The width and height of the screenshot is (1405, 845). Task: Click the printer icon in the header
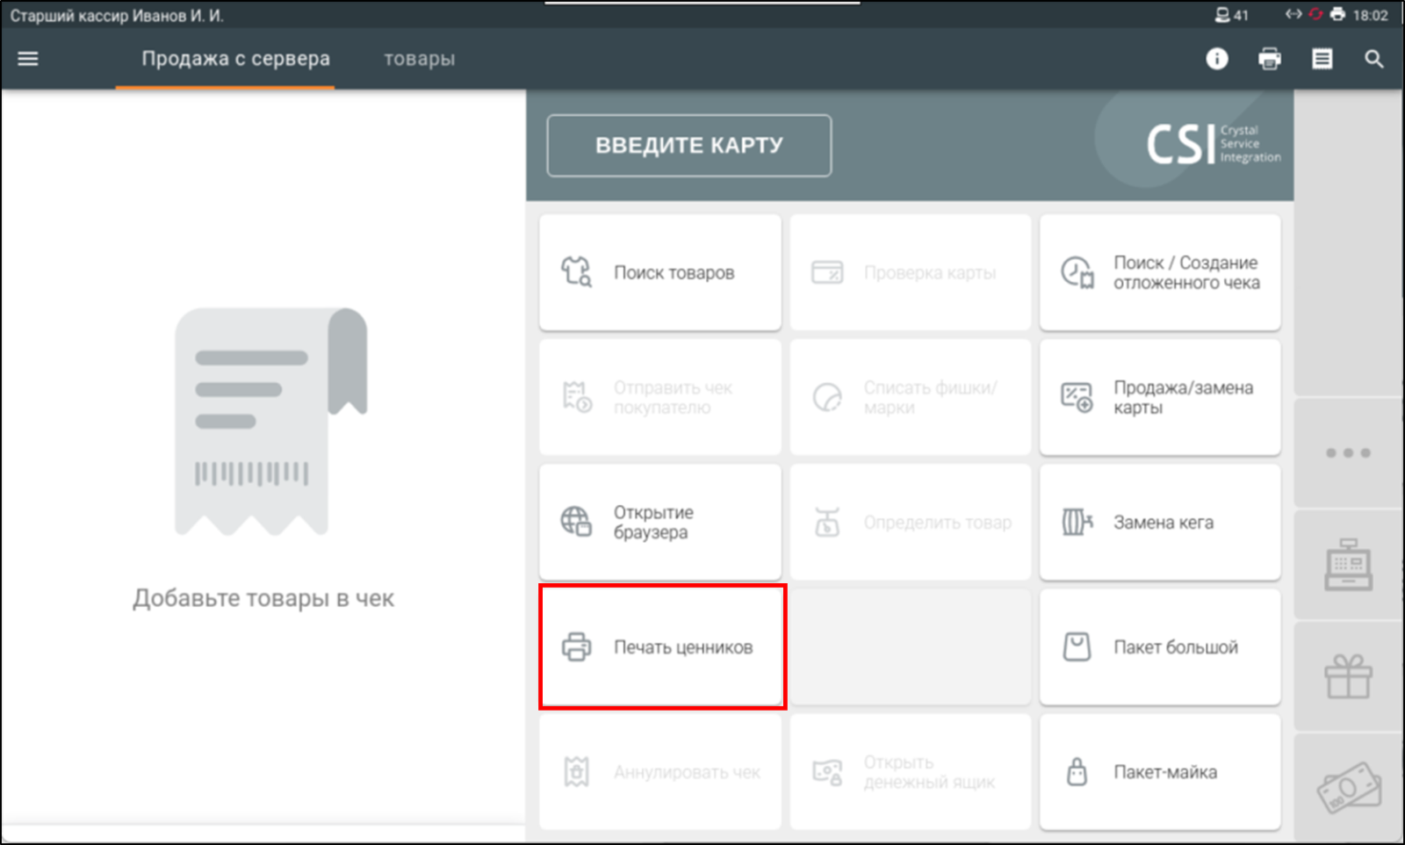click(1269, 59)
